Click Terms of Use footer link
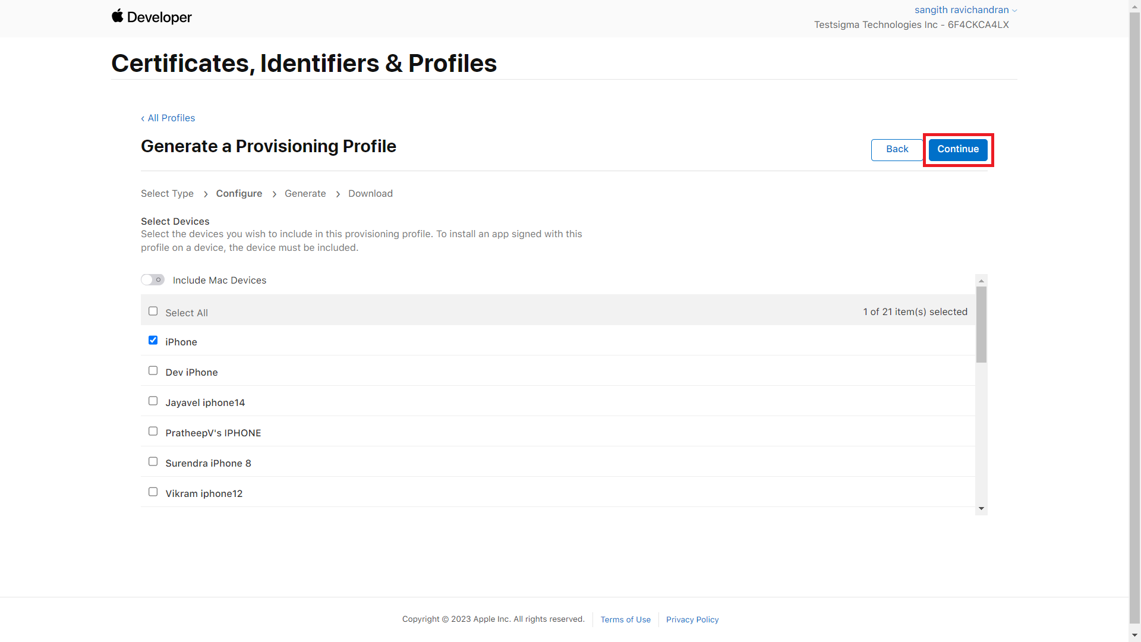 coord(625,618)
